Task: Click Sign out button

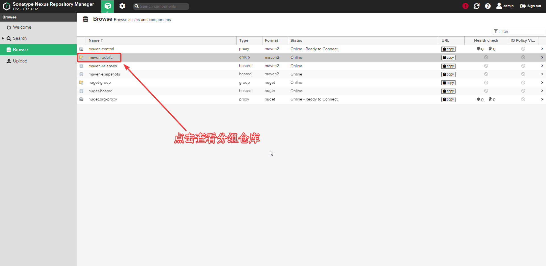Action: tap(530, 6)
